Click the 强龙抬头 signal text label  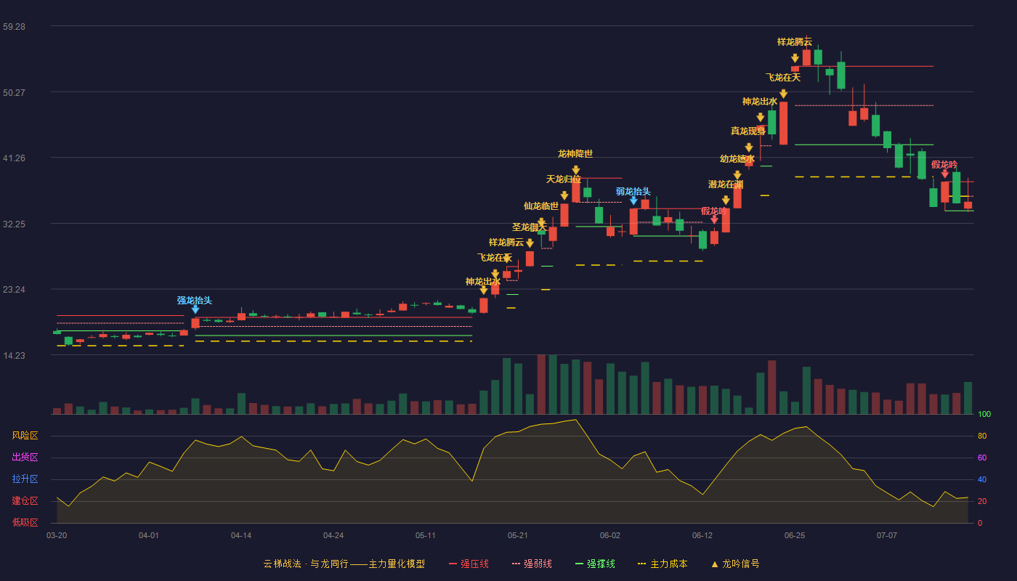tap(195, 301)
